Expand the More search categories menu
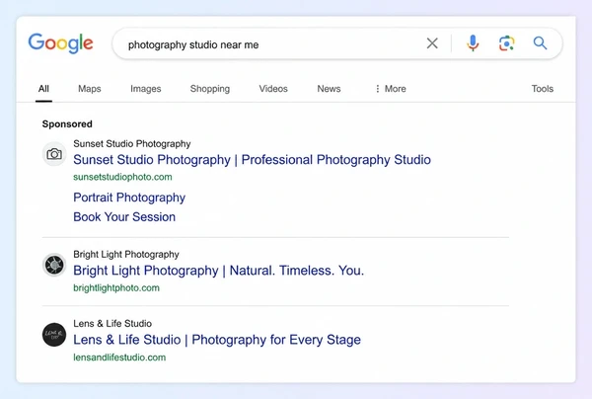The width and height of the screenshot is (592, 399). pos(391,89)
